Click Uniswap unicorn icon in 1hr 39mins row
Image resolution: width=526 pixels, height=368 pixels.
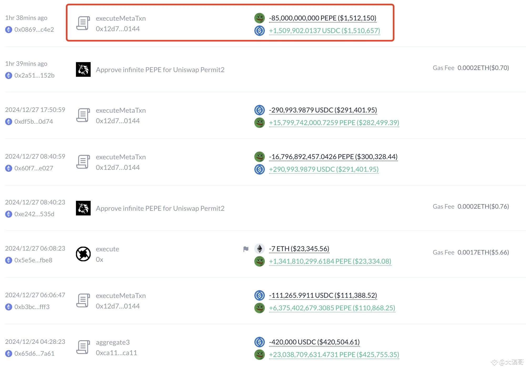(x=83, y=69)
